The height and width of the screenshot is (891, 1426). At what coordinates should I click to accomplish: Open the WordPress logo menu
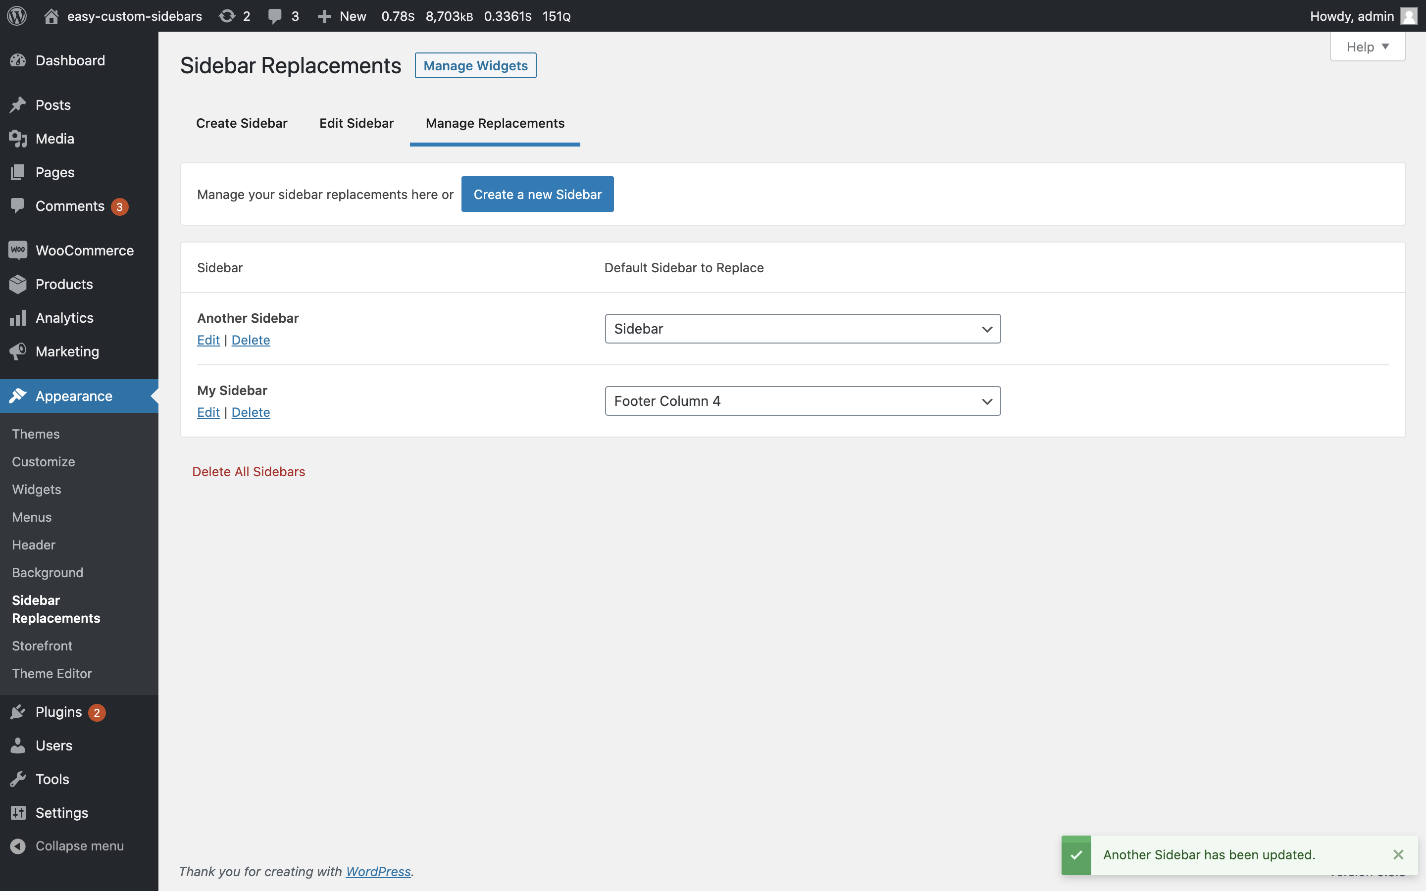17,16
